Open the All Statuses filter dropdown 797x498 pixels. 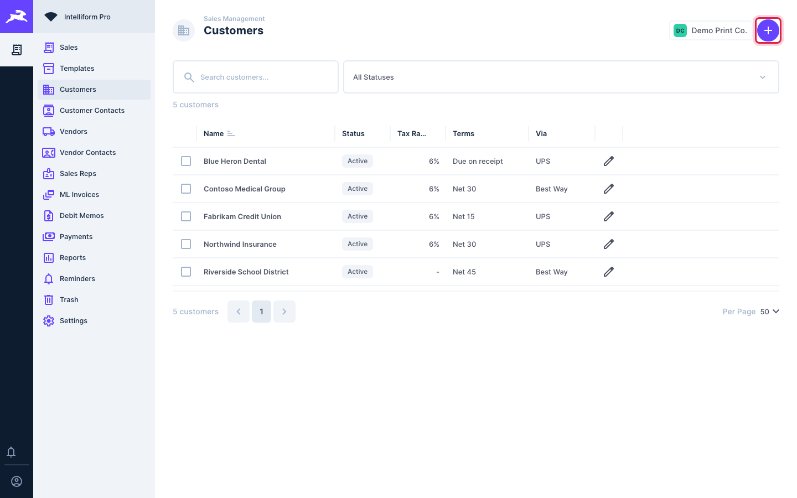(561, 77)
